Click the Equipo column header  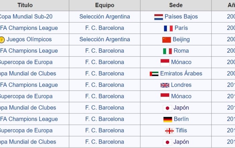coord(105,5)
